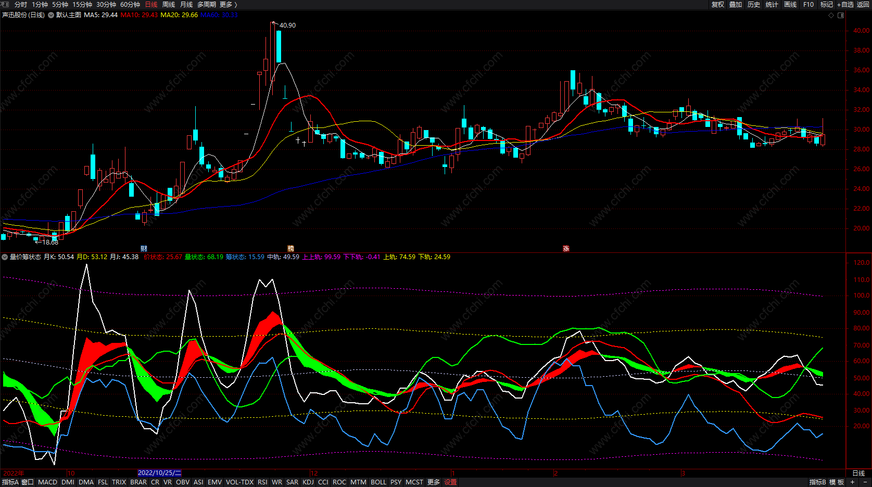Open the 多周期 multi-period view
The height and width of the screenshot is (487, 872).
[206, 4]
